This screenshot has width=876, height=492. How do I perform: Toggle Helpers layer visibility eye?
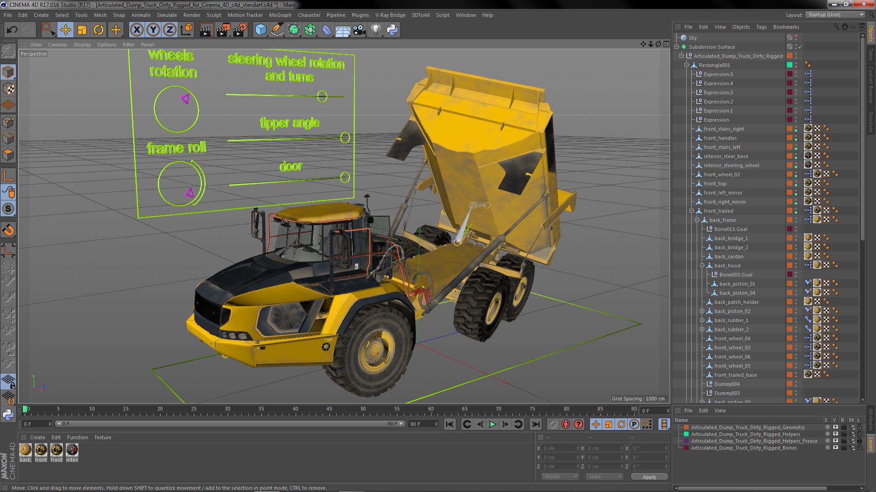click(835, 434)
